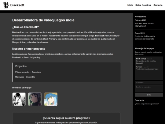Submit the message with Enviar button
This screenshot has width=165, height=124.
149,95
